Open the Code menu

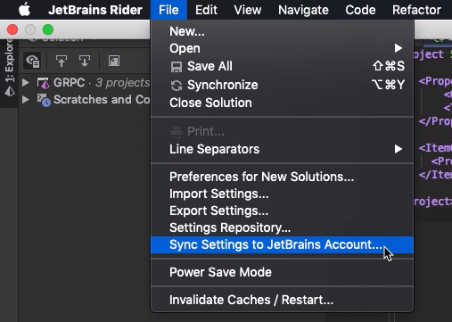[360, 10]
